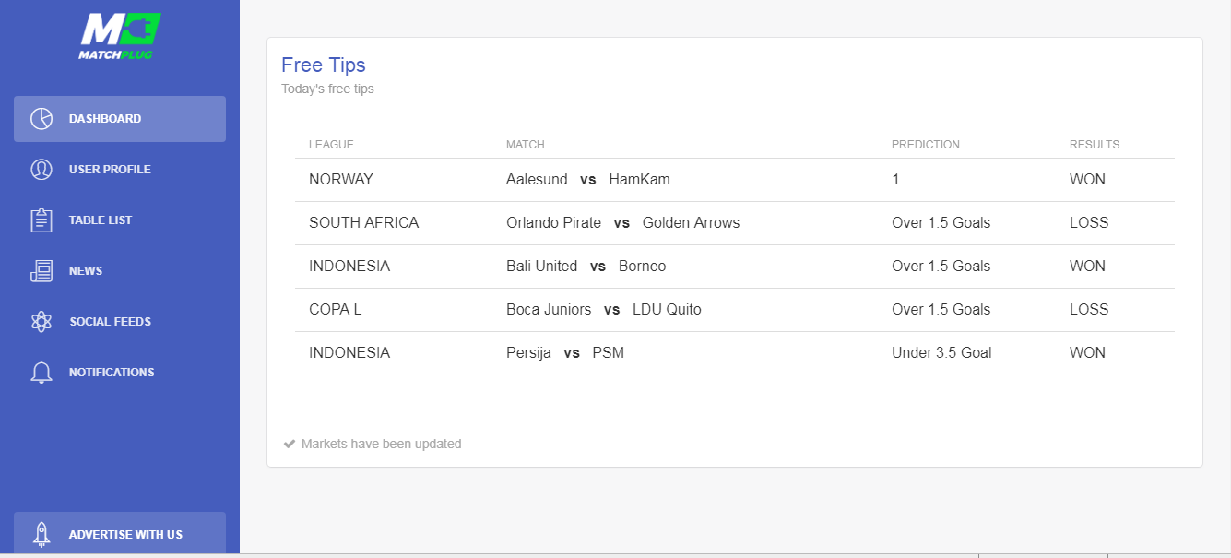The height and width of the screenshot is (558, 1231).
Task: Select the Boca Juniors vs LDU Quito row
Action: point(735,310)
